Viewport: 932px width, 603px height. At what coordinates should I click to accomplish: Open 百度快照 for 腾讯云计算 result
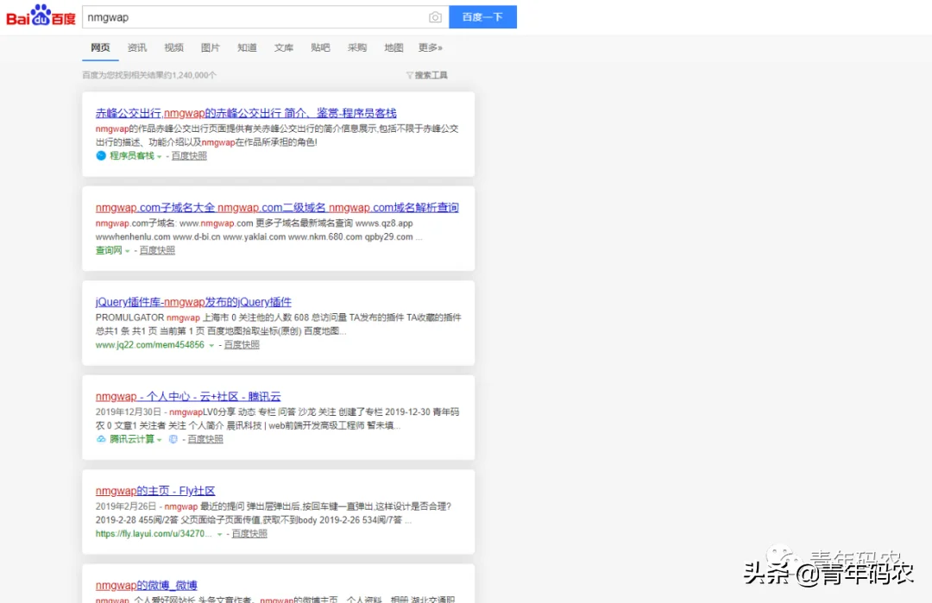(205, 439)
